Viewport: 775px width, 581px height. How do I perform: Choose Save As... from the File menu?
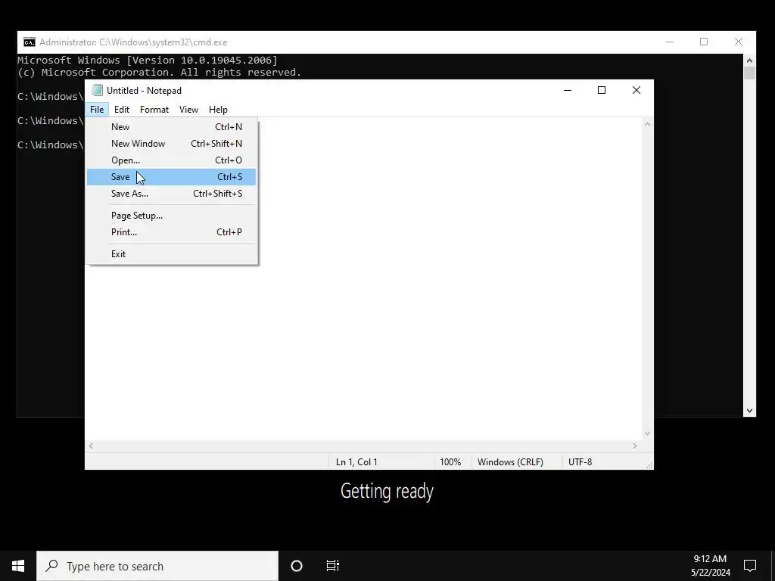pyautogui.click(x=172, y=194)
